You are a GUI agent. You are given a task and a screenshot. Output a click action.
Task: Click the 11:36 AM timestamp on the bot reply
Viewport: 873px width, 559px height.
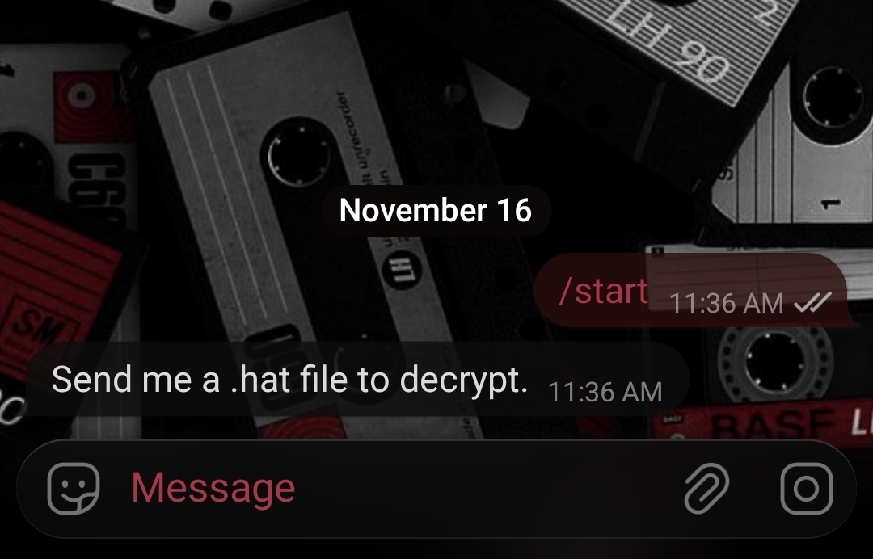click(605, 392)
